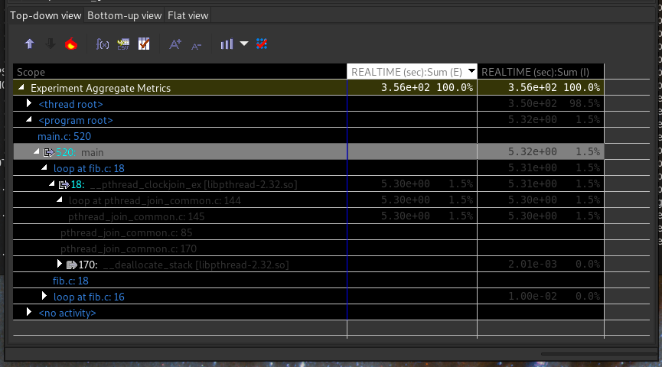Viewport: 662px width, 367px height.
Task: Increase font size with A+ icon
Action: pyautogui.click(x=175, y=44)
